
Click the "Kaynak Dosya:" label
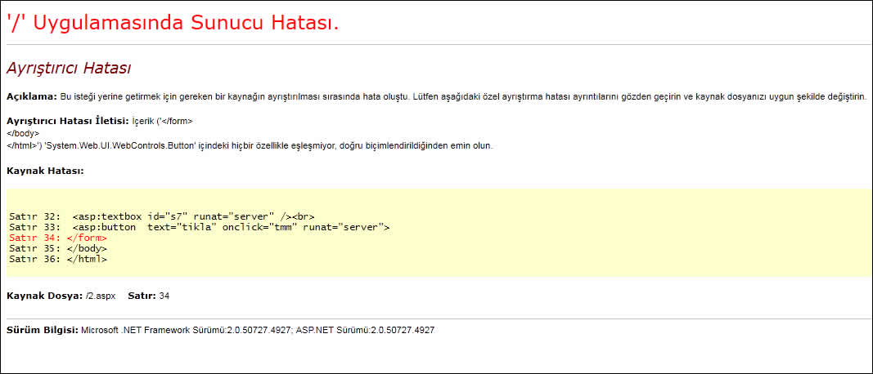pyautogui.click(x=45, y=296)
